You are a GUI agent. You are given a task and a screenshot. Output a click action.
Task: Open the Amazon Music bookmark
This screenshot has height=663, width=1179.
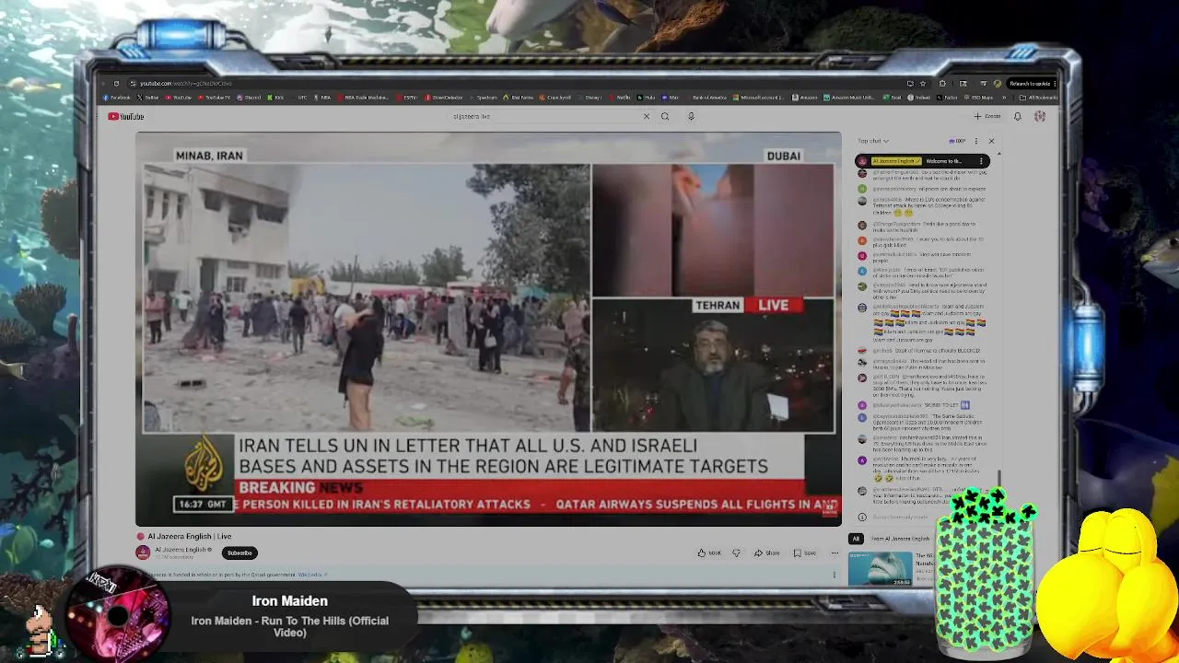tap(849, 98)
